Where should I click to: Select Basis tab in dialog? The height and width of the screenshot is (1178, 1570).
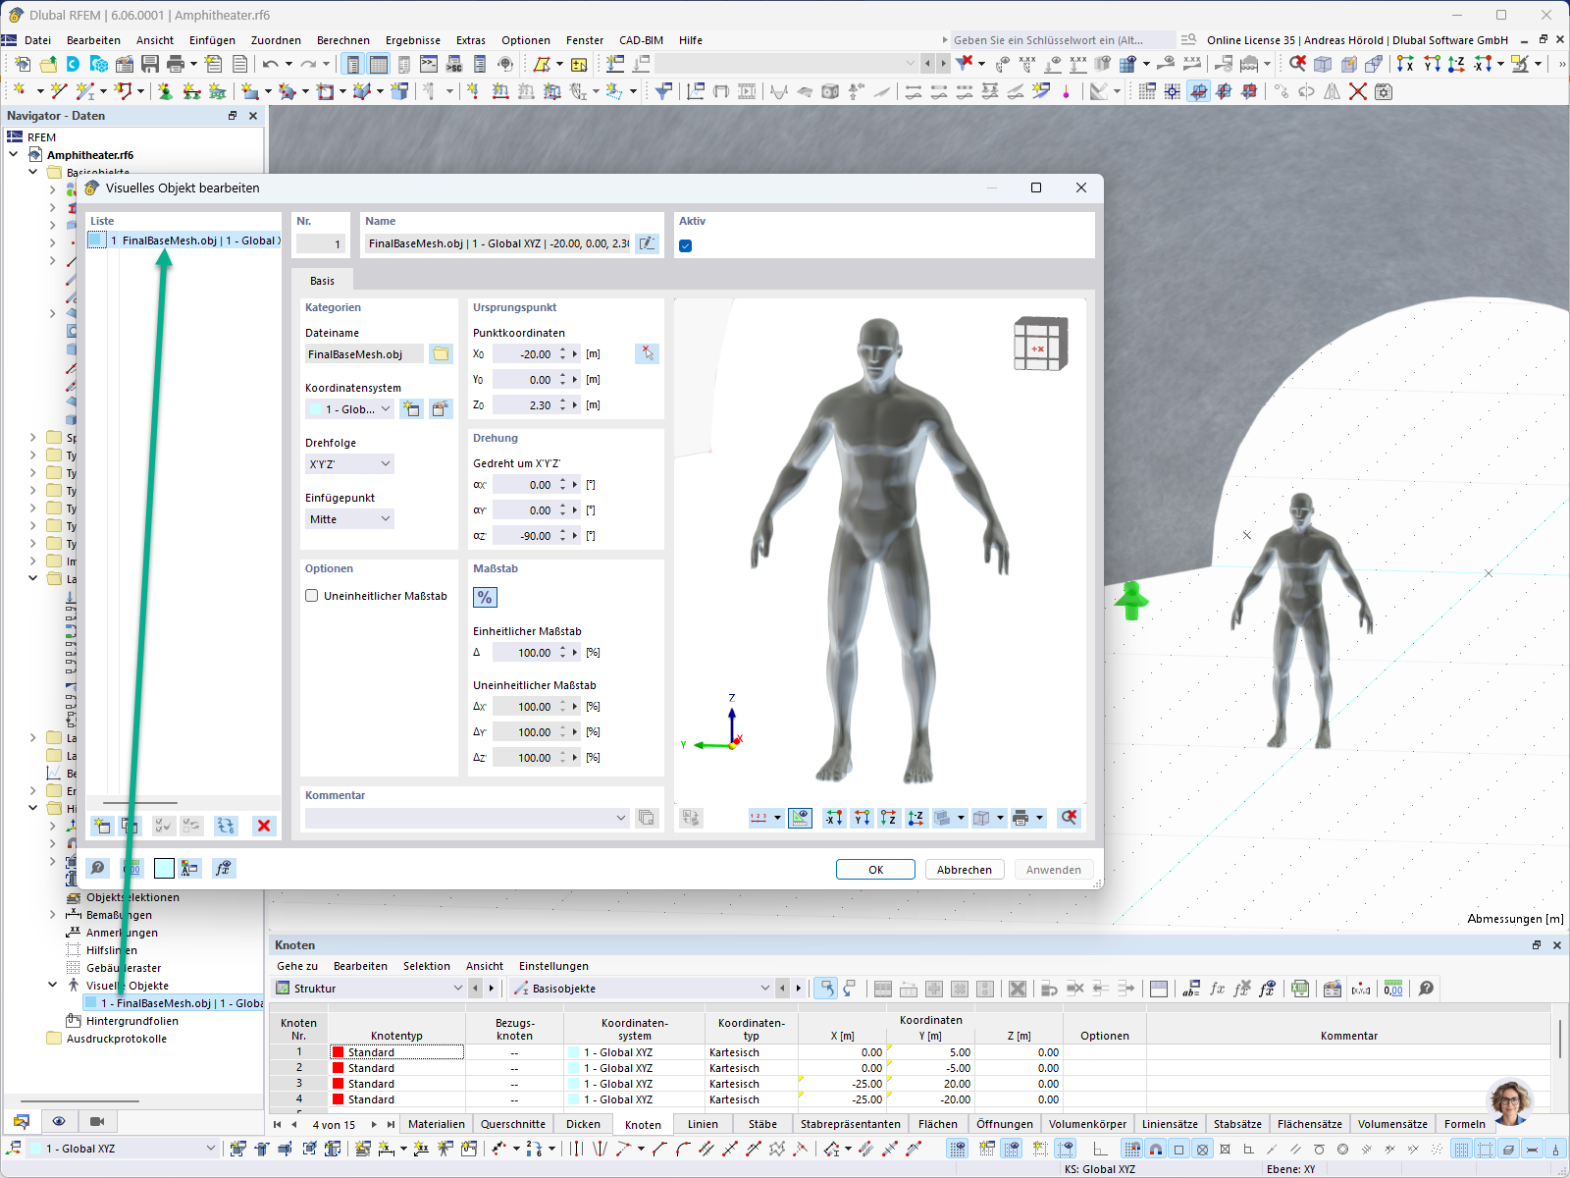coord(323,281)
